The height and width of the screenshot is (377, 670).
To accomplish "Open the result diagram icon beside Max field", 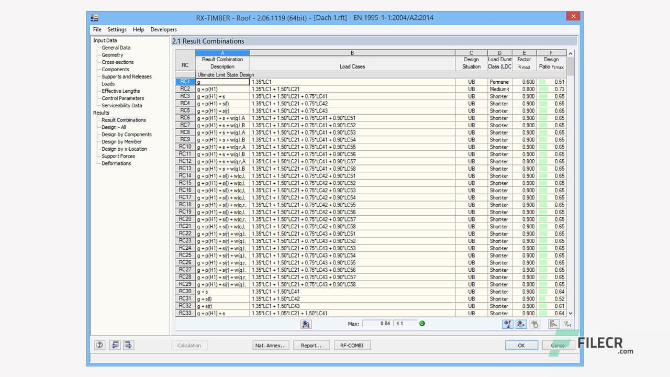I will tap(306, 324).
